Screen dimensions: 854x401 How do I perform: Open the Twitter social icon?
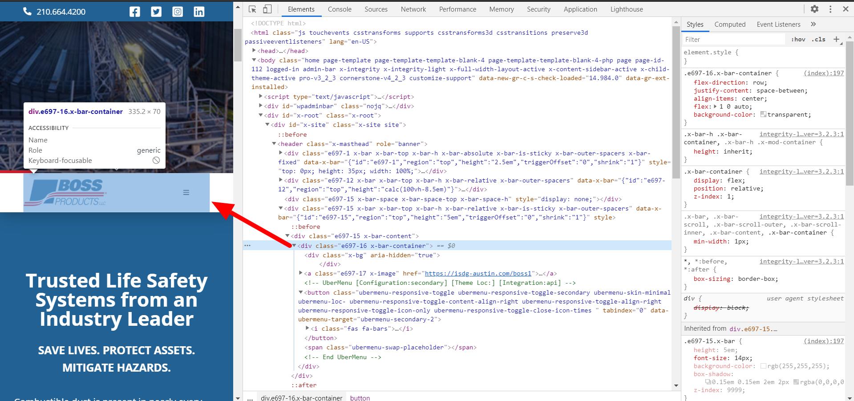(156, 12)
